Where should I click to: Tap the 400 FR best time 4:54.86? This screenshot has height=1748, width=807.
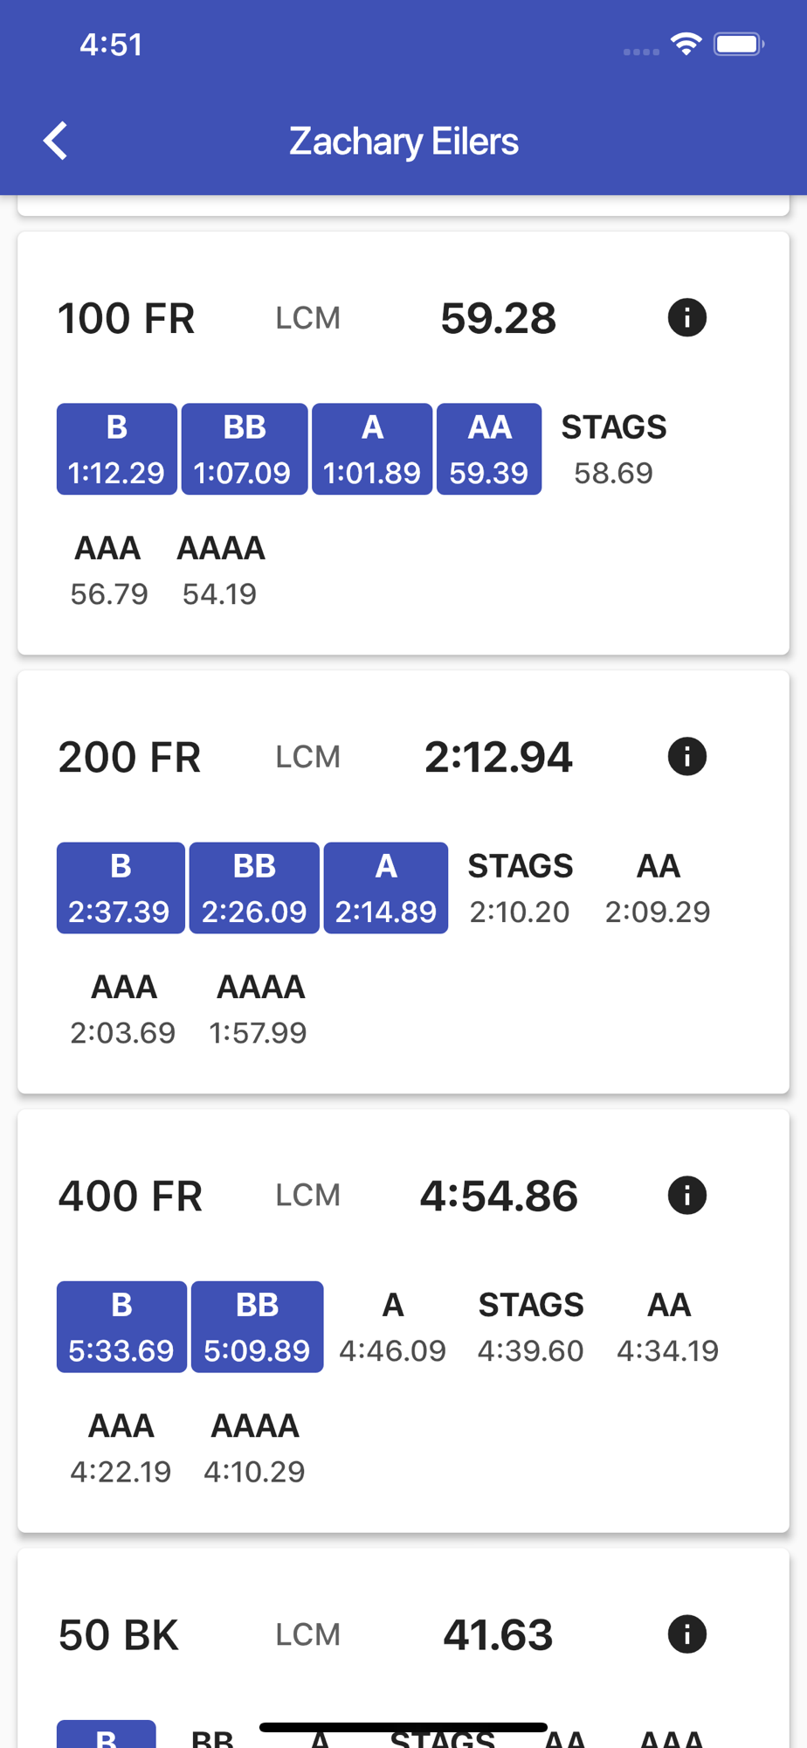[499, 1196]
